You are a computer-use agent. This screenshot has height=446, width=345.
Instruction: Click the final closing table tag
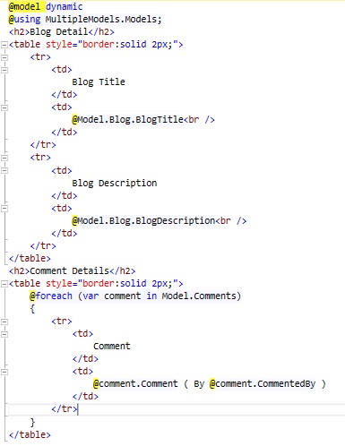[30, 434]
